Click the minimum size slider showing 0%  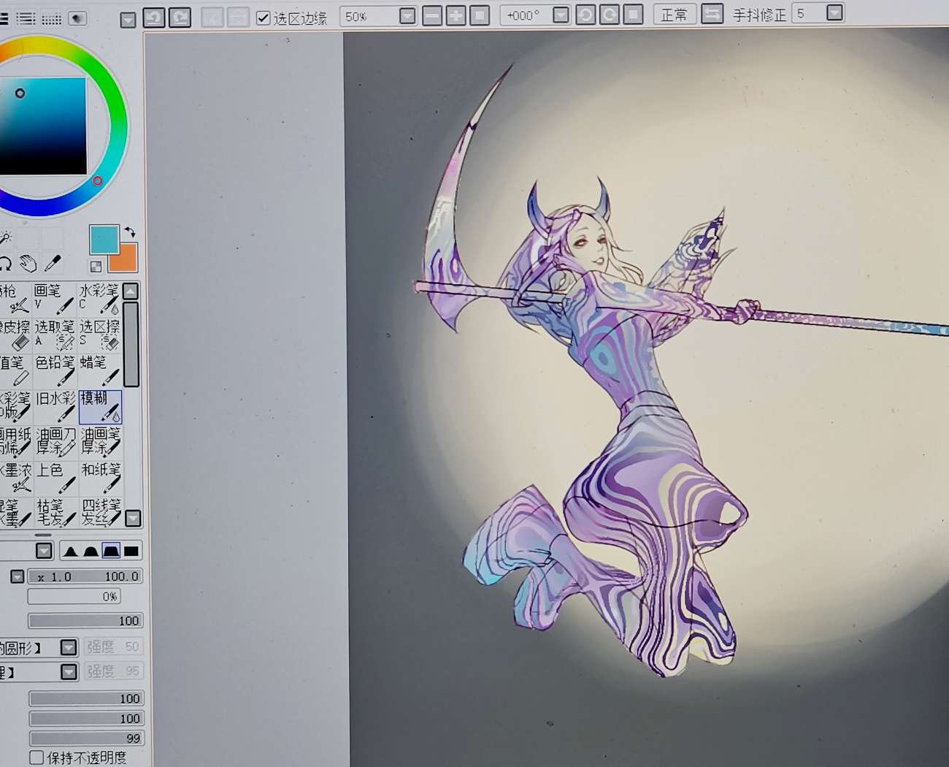click(x=74, y=597)
